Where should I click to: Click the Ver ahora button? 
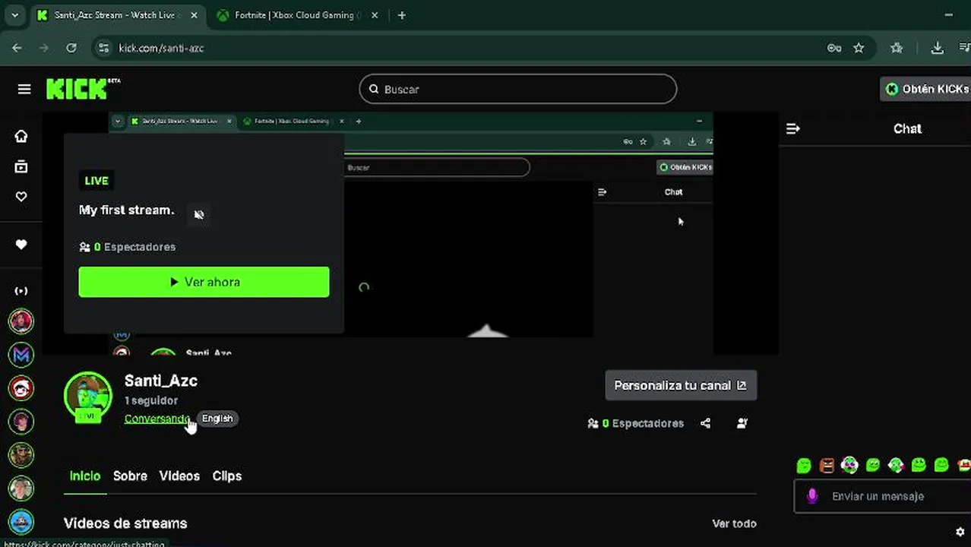[x=204, y=282]
